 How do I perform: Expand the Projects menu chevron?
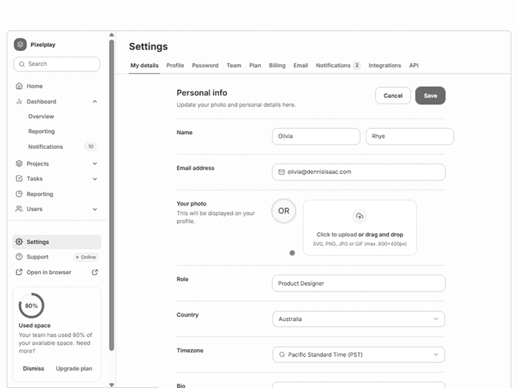coord(95,164)
